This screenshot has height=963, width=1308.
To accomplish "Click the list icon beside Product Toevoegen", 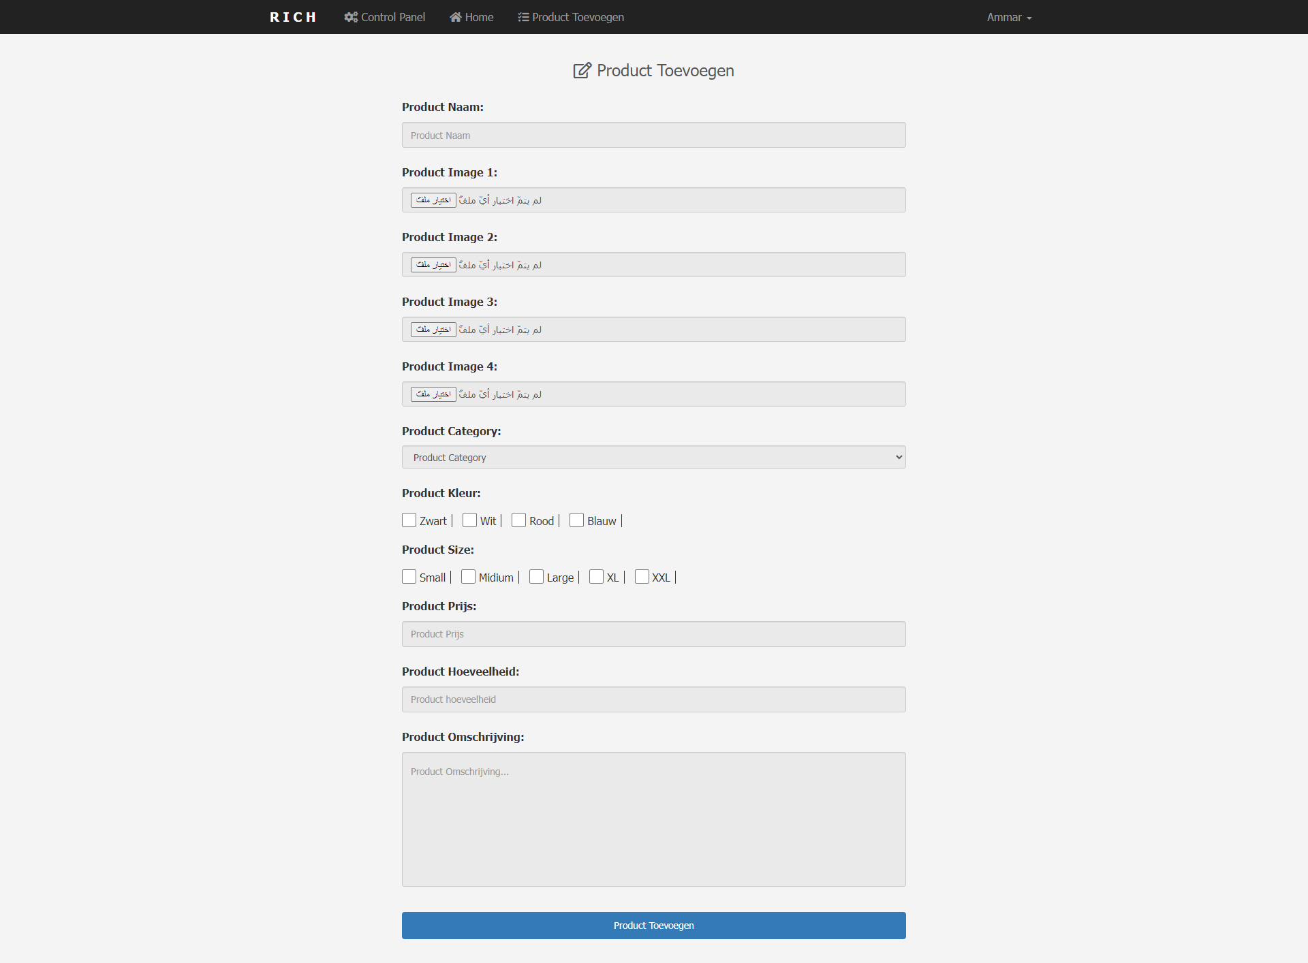I will click(x=523, y=17).
